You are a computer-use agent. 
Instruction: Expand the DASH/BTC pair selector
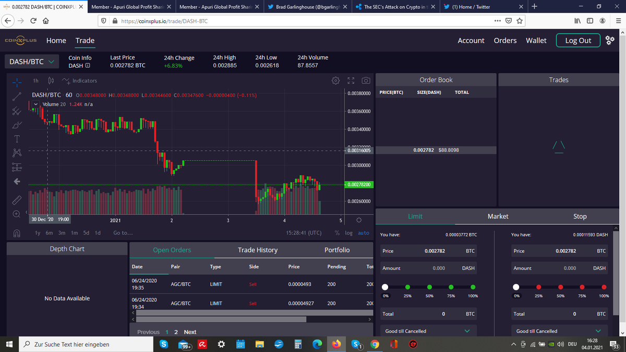(31, 62)
